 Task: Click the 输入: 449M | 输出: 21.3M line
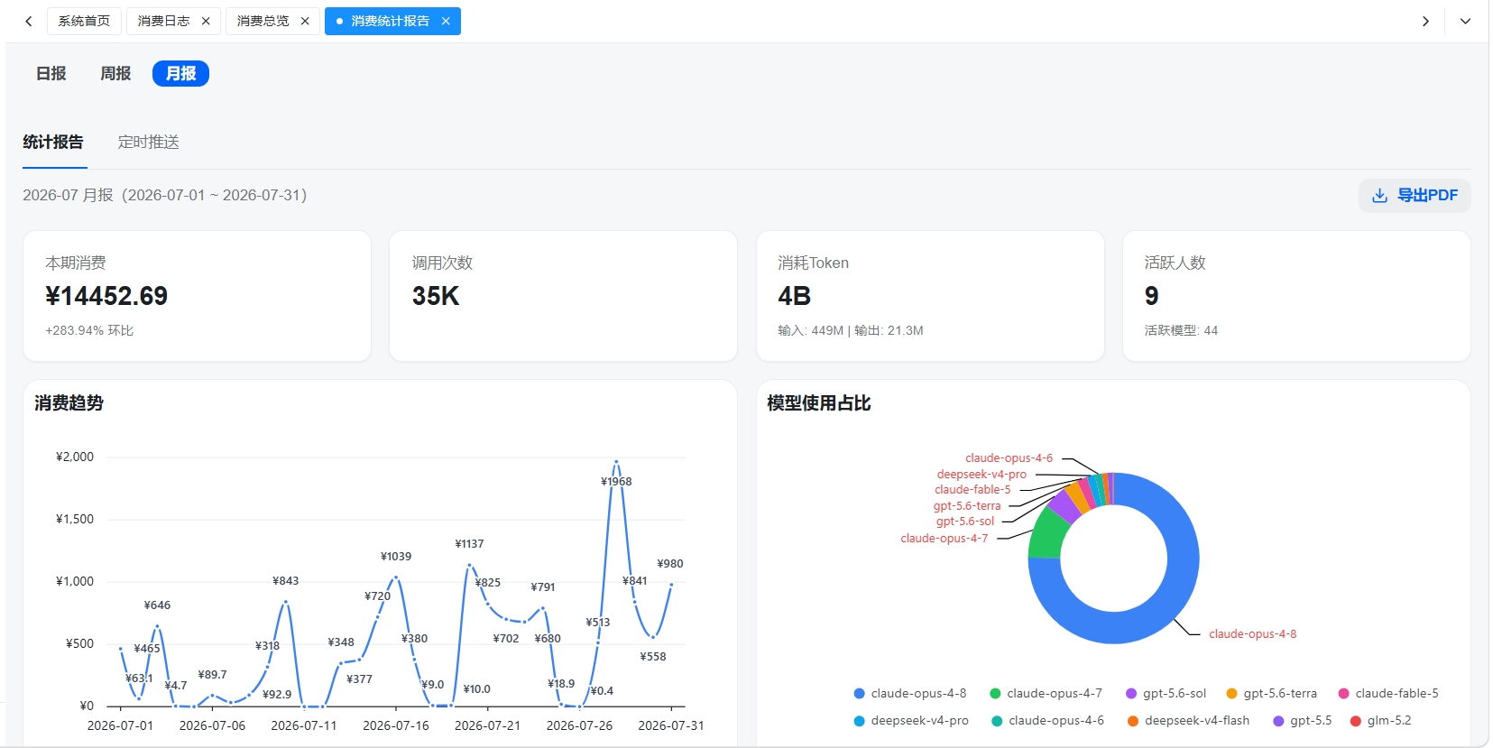tap(851, 330)
